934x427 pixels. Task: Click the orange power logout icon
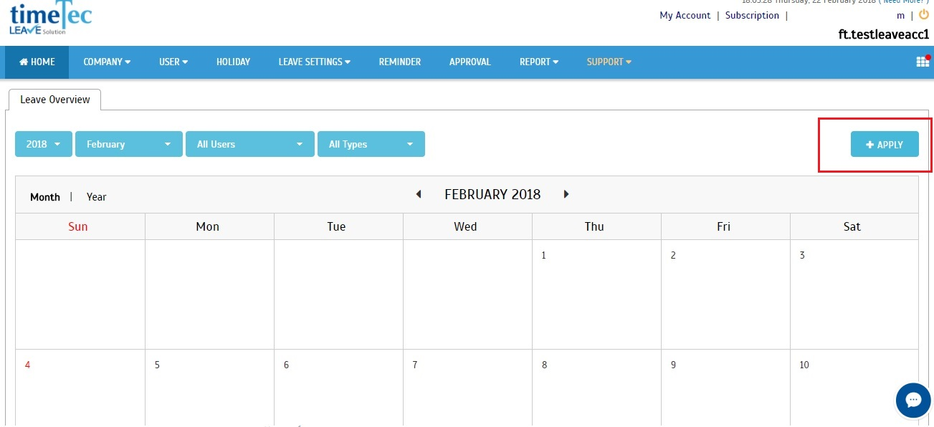click(x=923, y=14)
